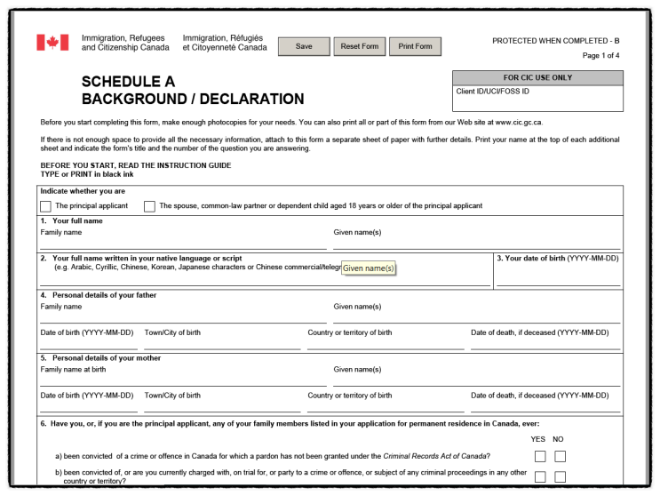Click mother's Given name(s) field

point(477,380)
